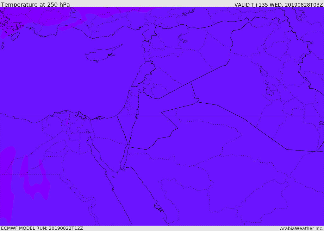This screenshot has width=324, height=231.
Task: Click 'ECMWF MODEL RUN: 20190822T12Z' footer text
Action: tap(42, 228)
